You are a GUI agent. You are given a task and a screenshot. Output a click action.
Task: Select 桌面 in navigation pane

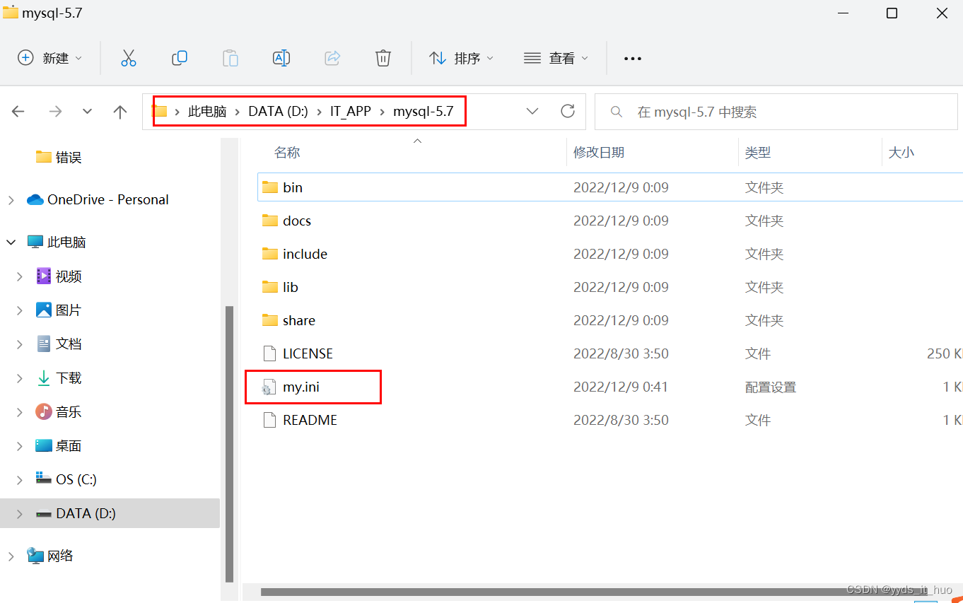pos(69,446)
